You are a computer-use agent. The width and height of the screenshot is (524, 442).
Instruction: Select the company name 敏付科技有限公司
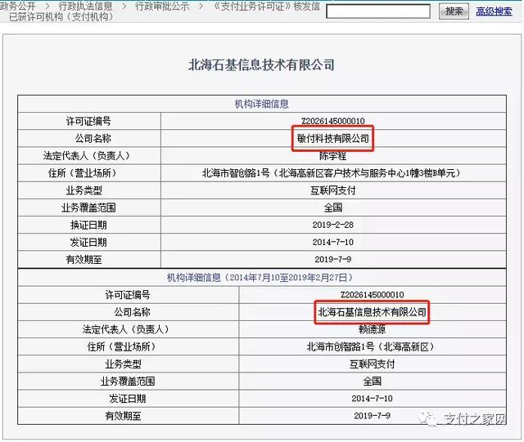click(333, 138)
